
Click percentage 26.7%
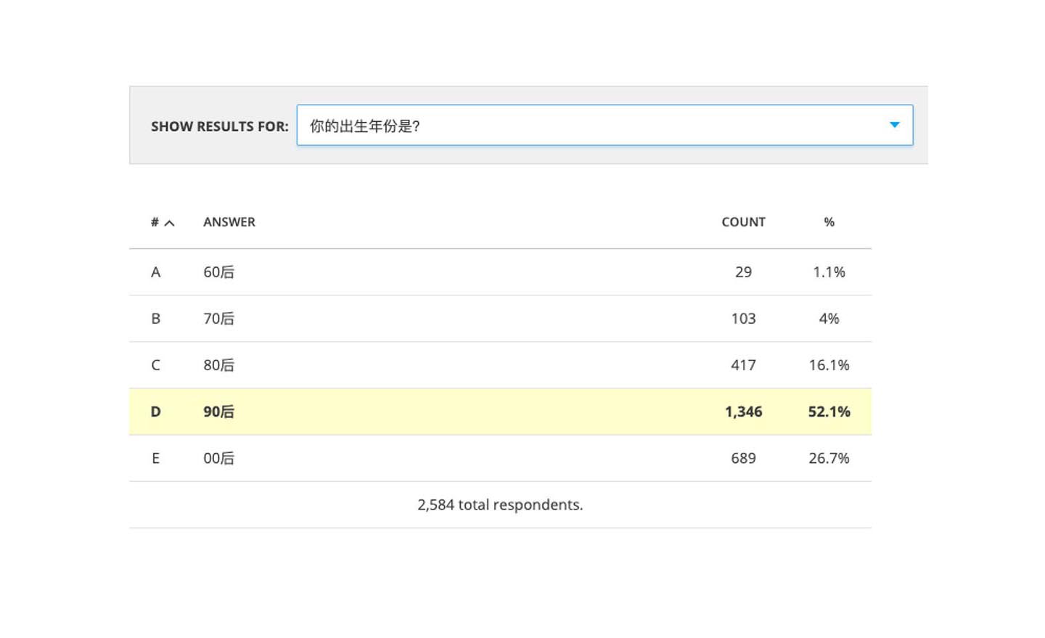(829, 458)
